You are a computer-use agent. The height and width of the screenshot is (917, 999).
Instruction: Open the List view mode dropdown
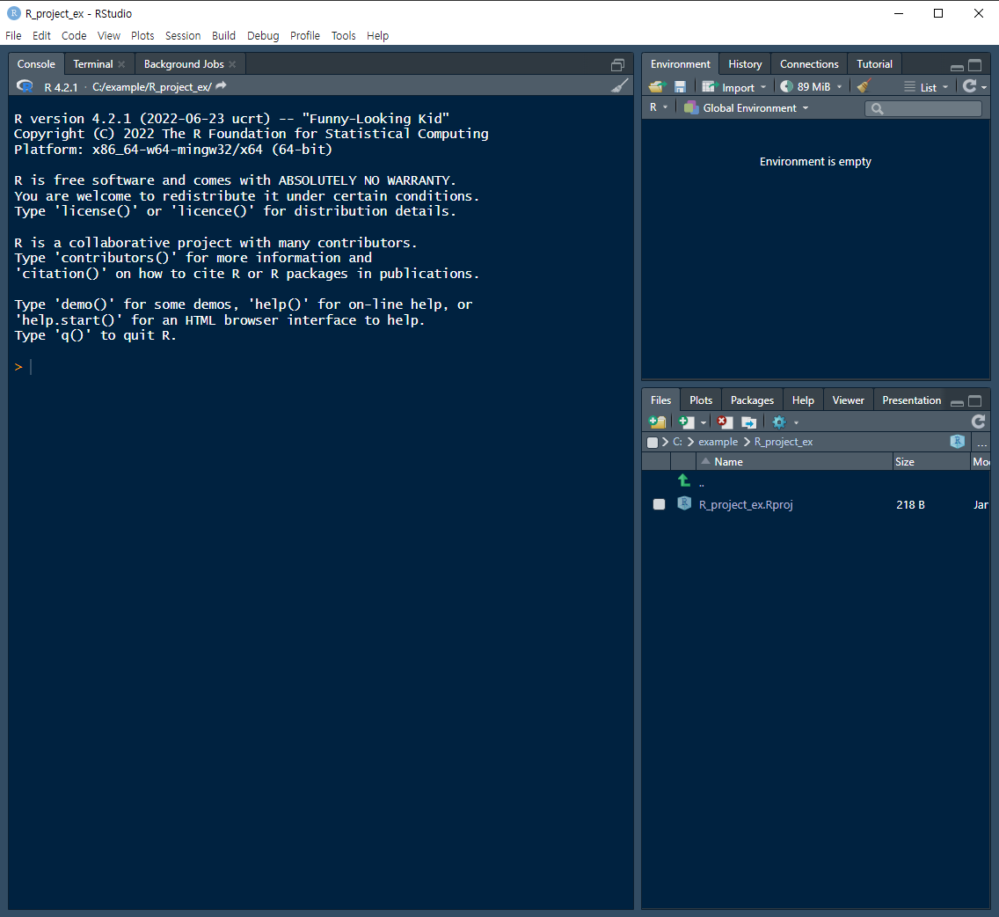(926, 87)
